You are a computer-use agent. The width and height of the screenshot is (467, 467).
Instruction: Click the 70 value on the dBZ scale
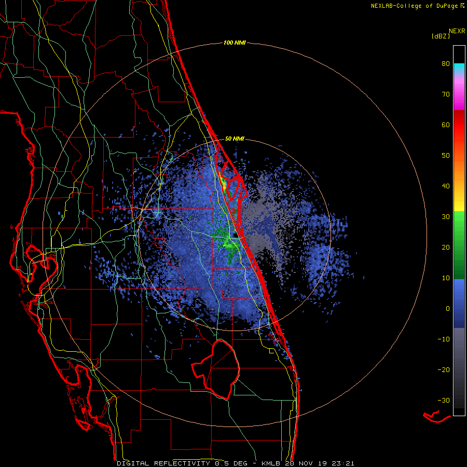coord(446,94)
